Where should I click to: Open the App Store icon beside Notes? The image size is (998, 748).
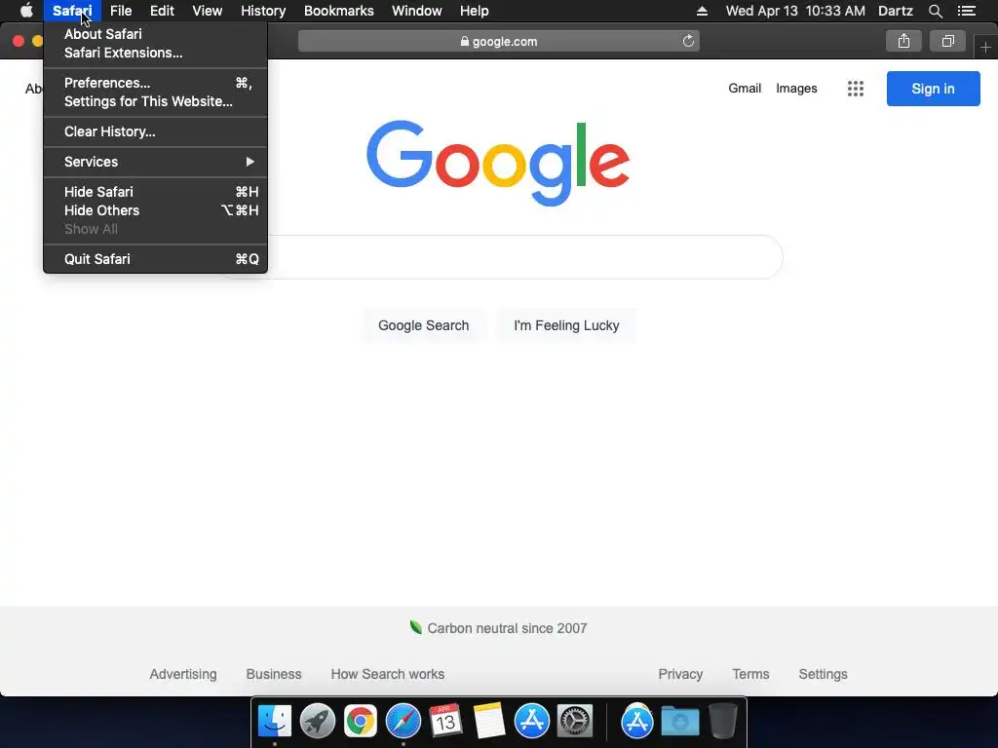(531, 722)
